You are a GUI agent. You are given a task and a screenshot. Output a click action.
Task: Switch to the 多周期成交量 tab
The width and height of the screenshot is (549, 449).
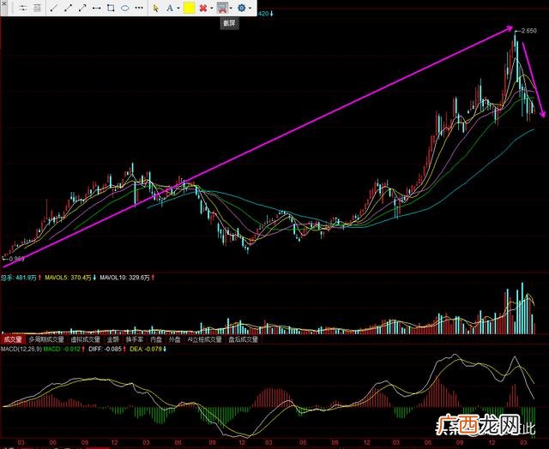pos(46,339)
